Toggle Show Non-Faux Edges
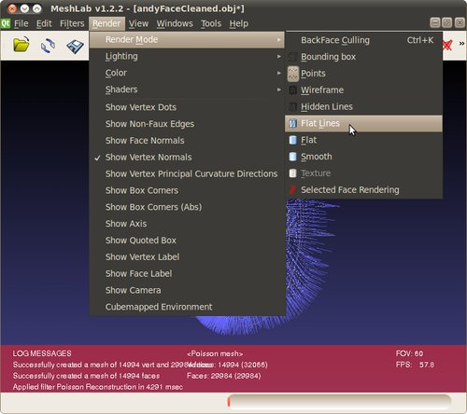The height and width of the screenshot is (414, 467). [x=187, y=124]
